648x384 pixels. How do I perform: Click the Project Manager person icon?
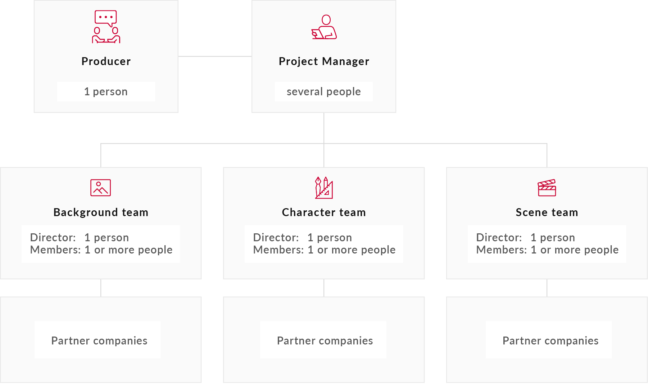324,27
